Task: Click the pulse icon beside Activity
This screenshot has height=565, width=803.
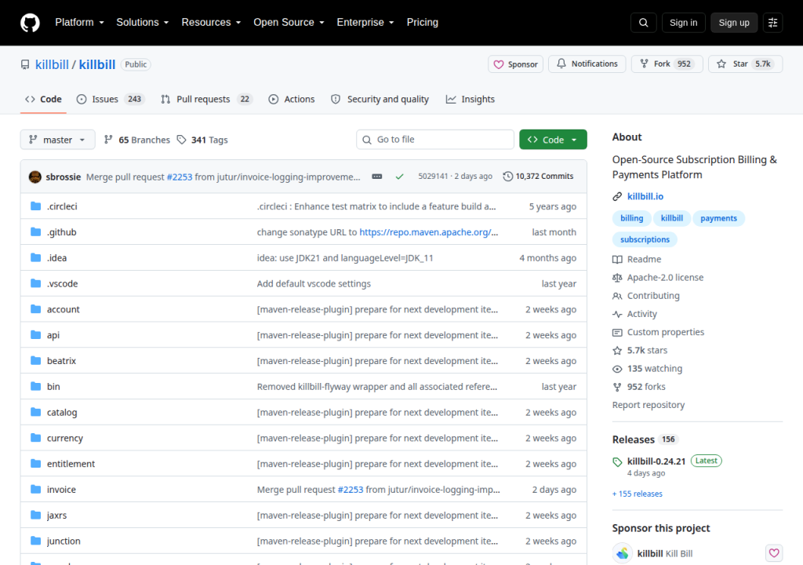Action: pos(617,315)
